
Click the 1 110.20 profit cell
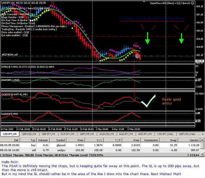194,145
